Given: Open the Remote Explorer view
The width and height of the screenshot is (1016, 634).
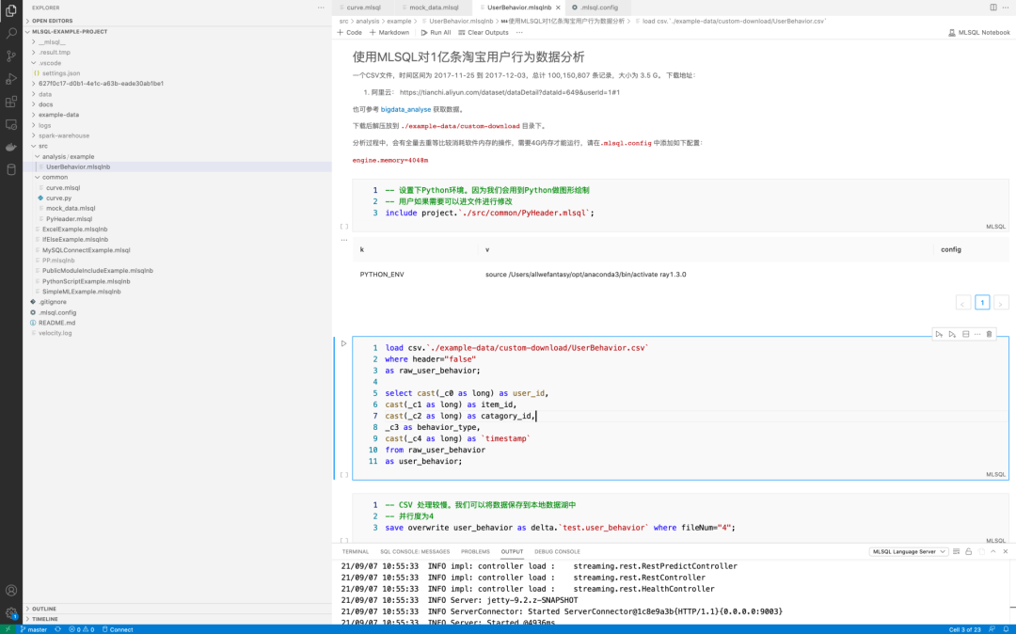Looking at the screenshot, I should coord(11,124).
